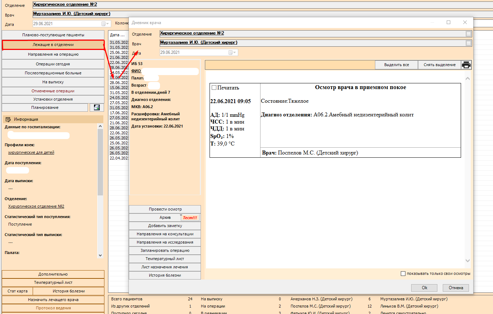This screenshot has width=493, height=314.
Task: Tick the Печатать checkbox
Action: click(214, 87)
